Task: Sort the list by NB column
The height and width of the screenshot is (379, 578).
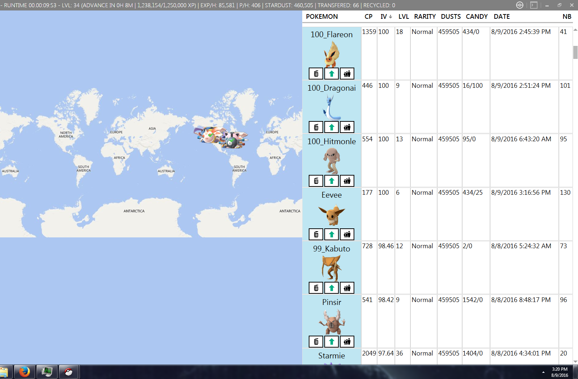Action: pyautogui.click(x=567, y=17)
